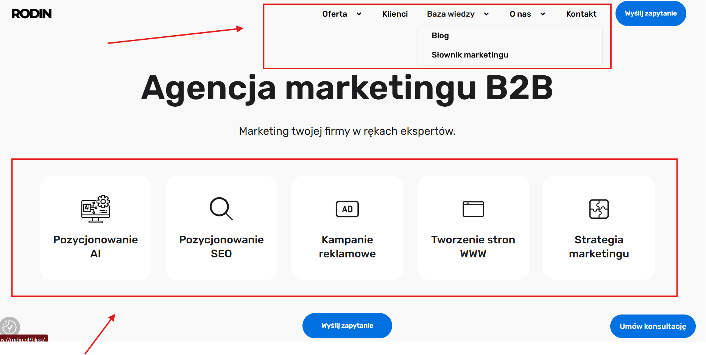The width and height of the screenshot is (706, 355).
Task: Click the Umów konsultację button
Action: pos(653,326)
